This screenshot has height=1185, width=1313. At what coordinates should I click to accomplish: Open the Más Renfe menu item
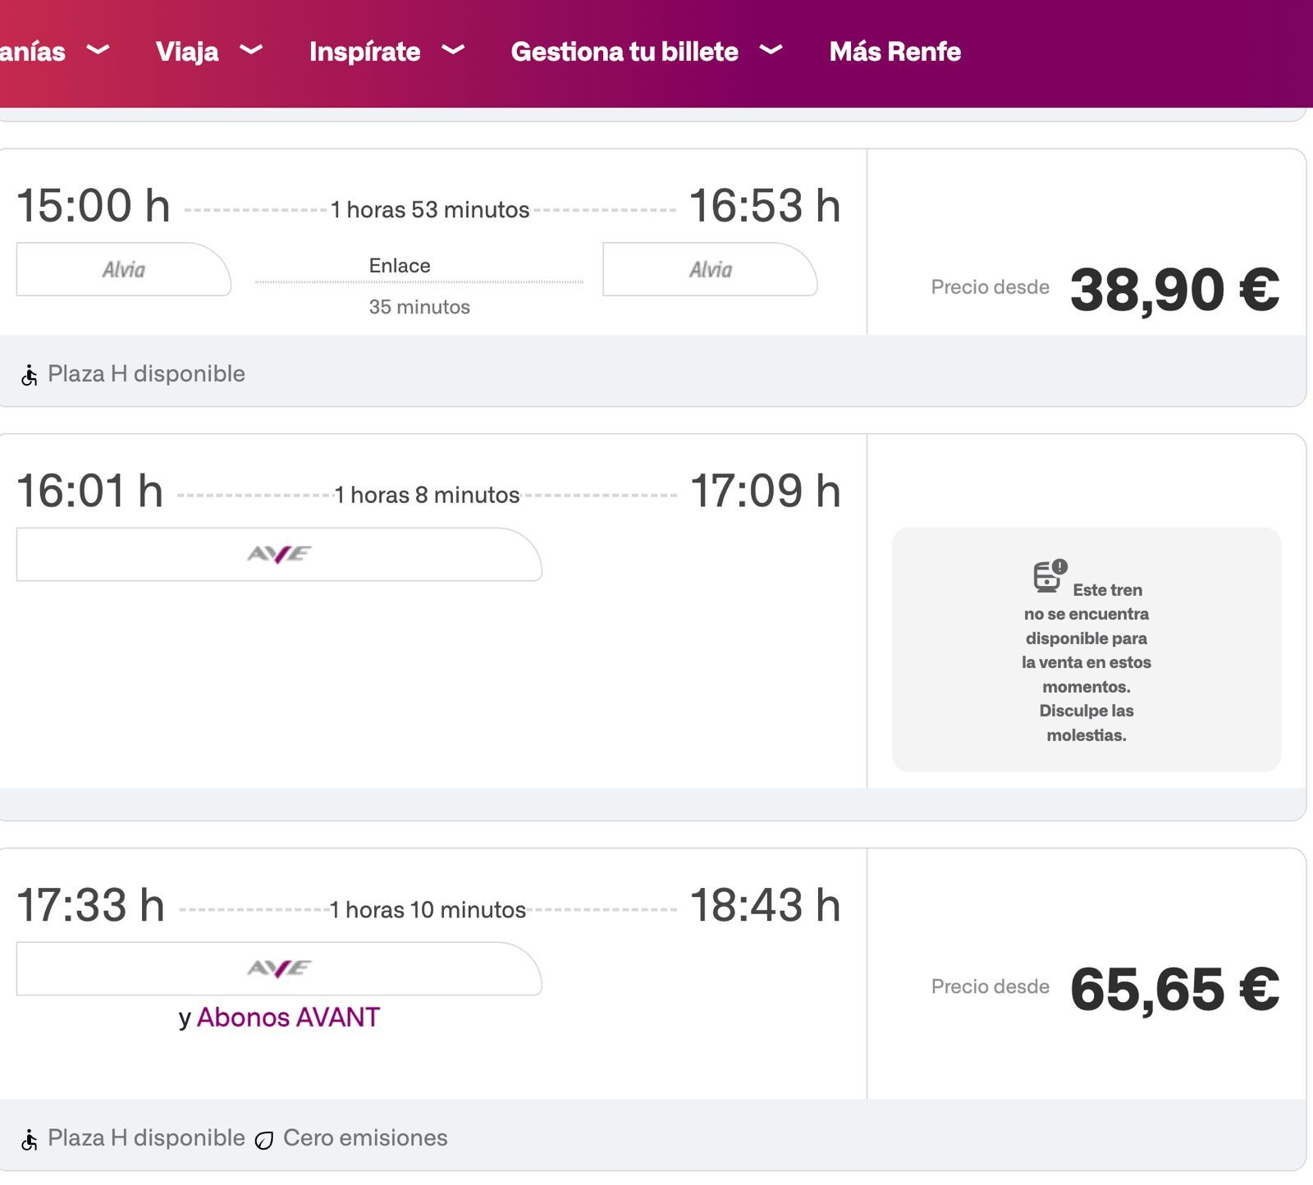[894, 52]
